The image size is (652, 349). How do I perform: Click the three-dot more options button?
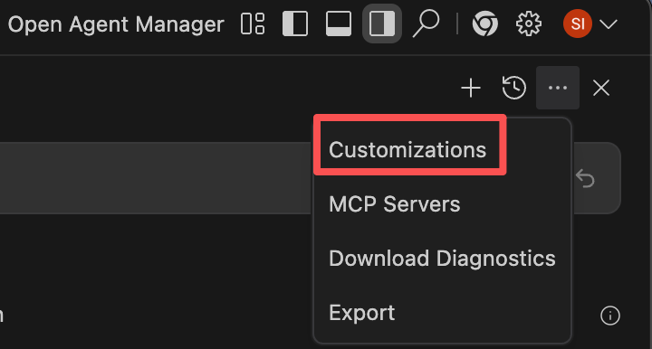point(558,88)
